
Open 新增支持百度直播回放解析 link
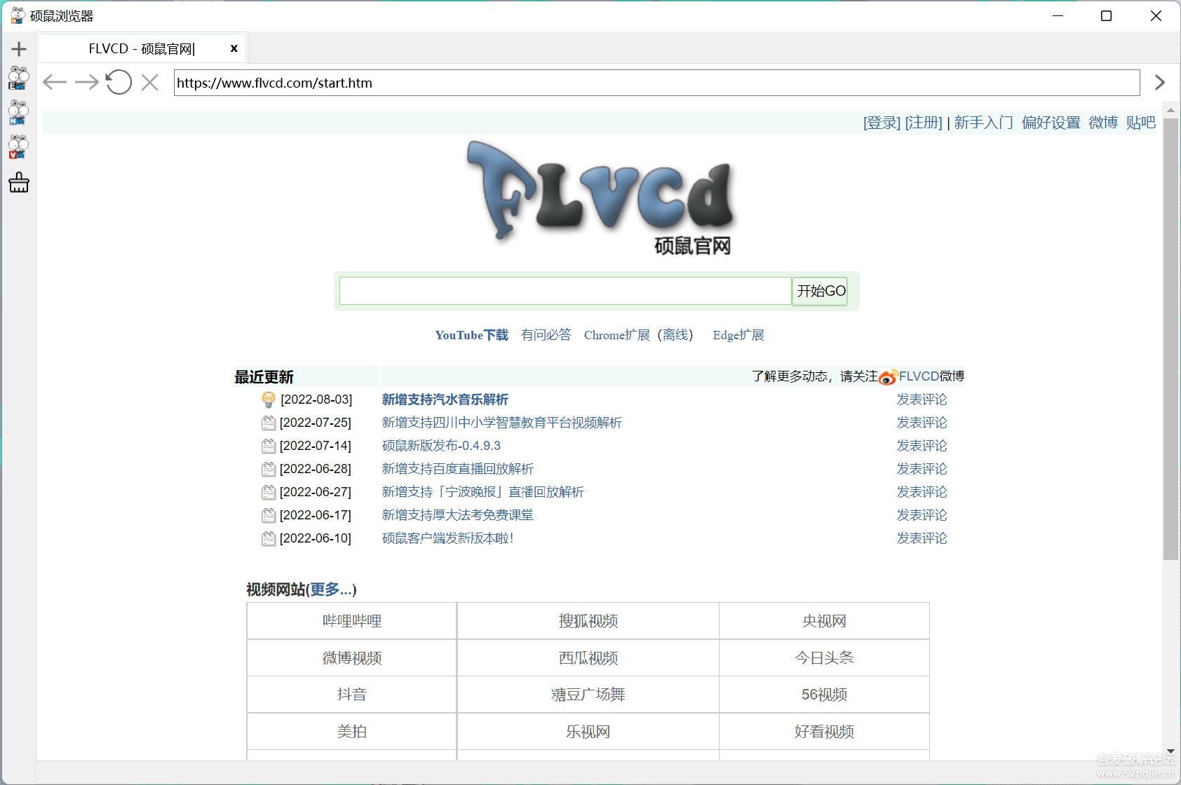point(458,469)
